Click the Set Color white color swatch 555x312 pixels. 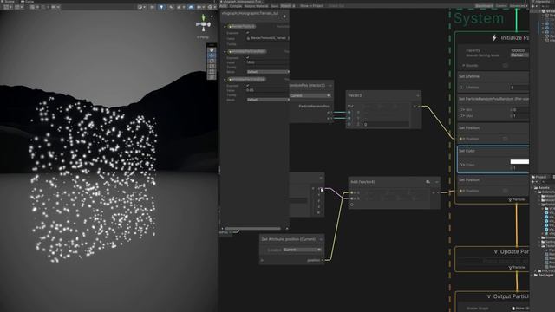[519, 162]
